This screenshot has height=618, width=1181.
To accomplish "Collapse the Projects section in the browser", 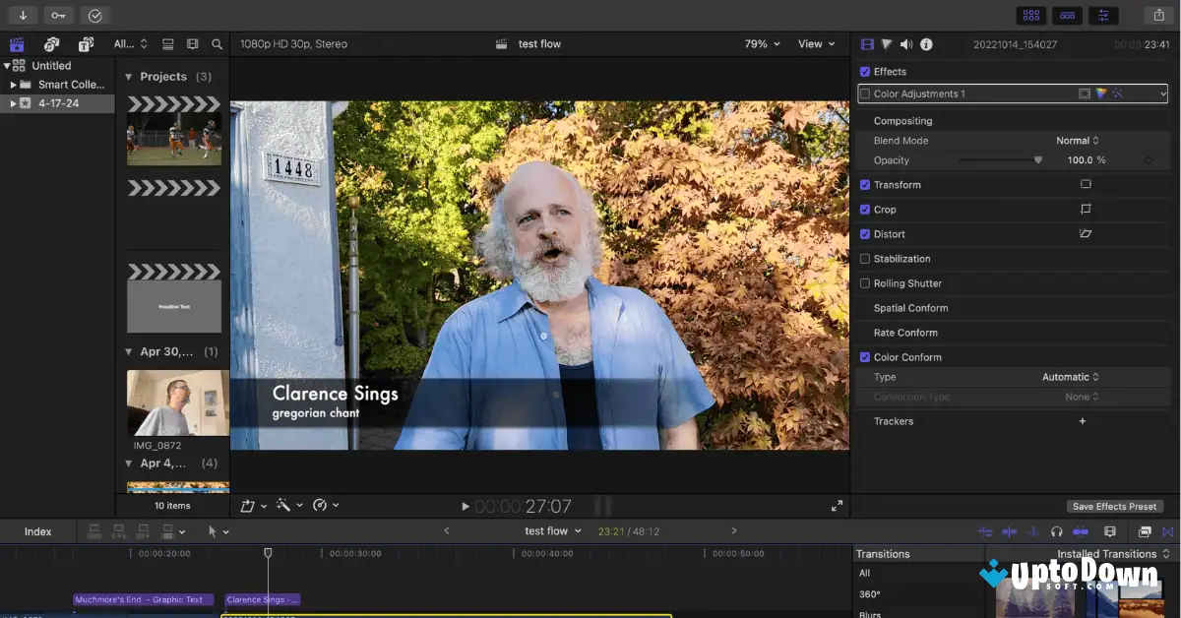I will 129,76.
